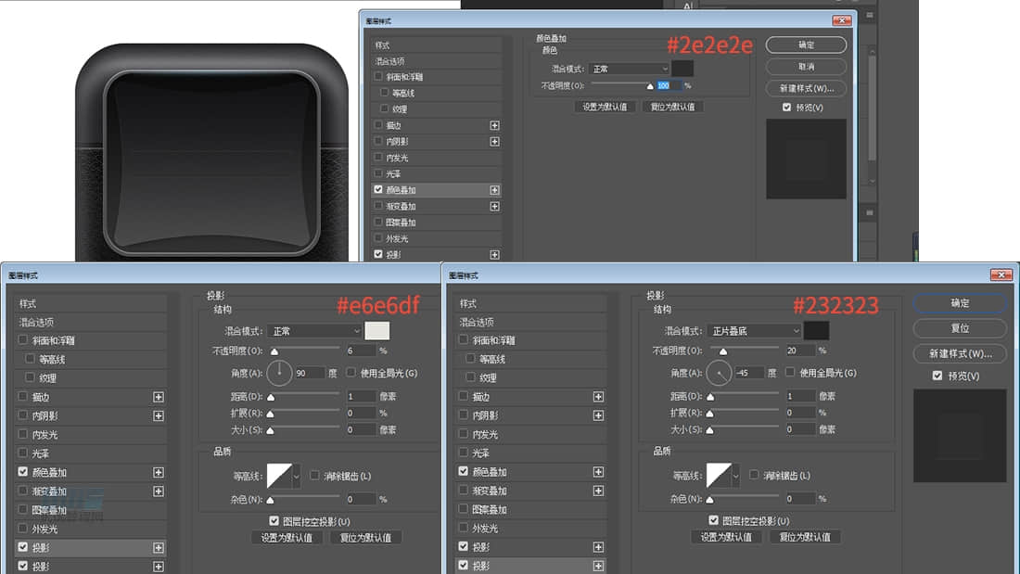Open 混合模式 dropdown in the #e6e6df 投影 dialog
The height and width of the screenshot is (574, 1020).
(315, 331)
